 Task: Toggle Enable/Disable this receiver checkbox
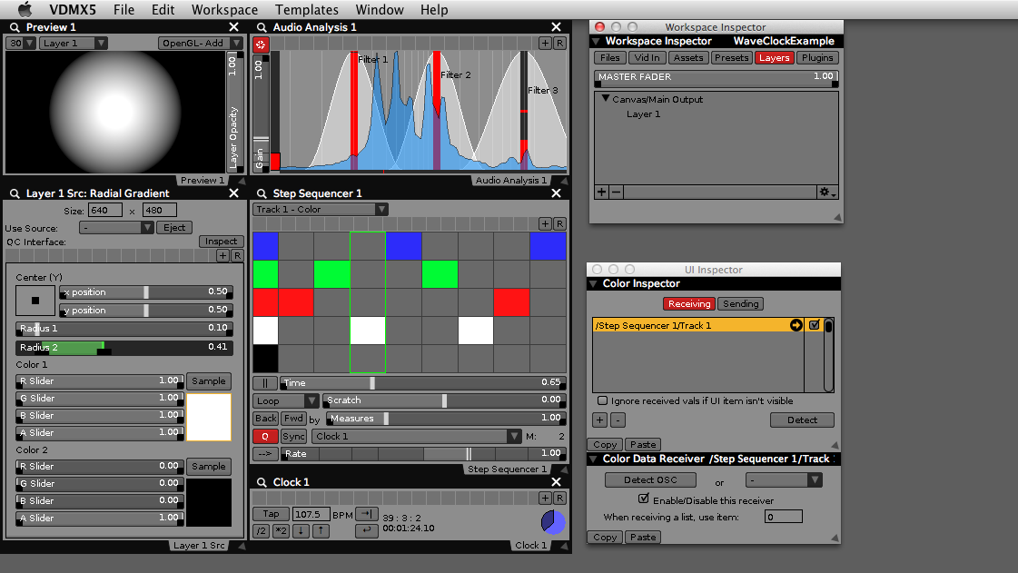click(643, 499)
